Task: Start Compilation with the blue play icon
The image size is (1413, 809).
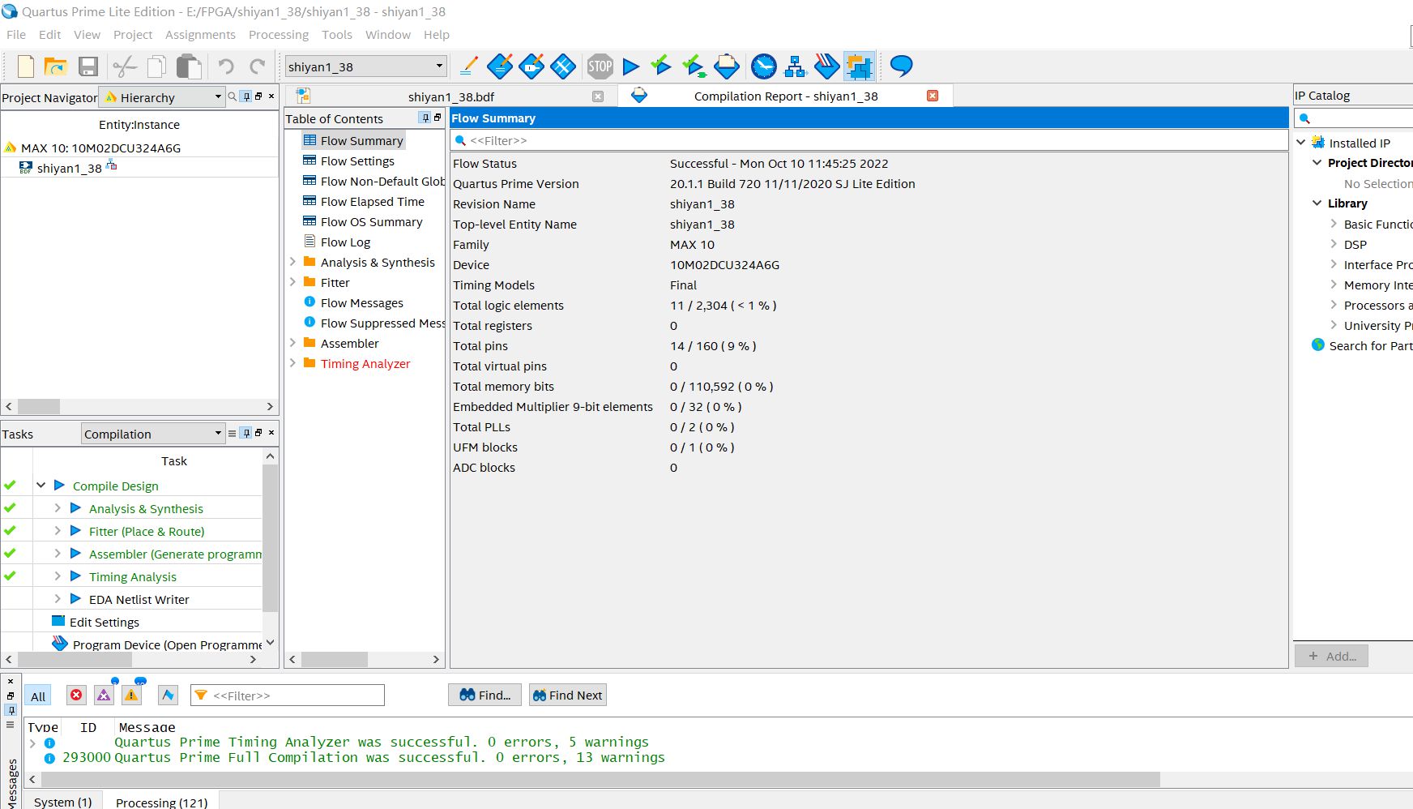Action: click(x=631, y=66)
